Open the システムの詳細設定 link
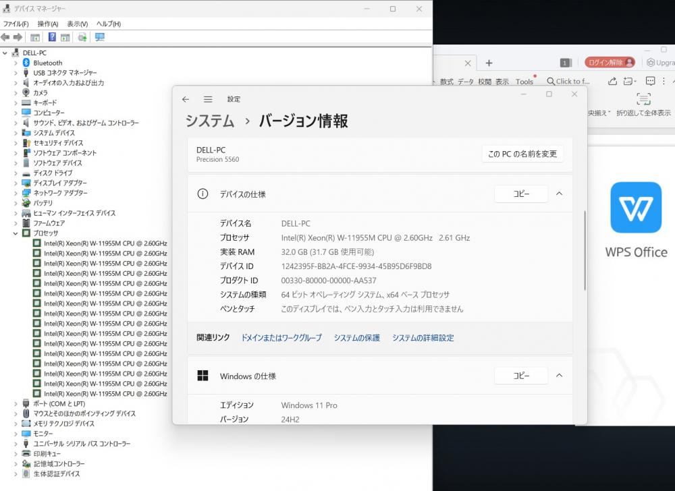The image size is (675, 491). tap(423, 338)
